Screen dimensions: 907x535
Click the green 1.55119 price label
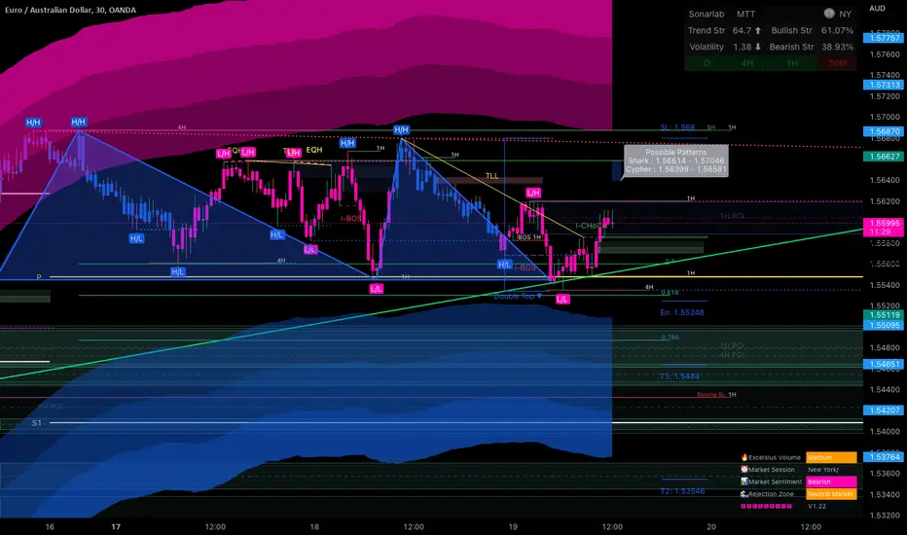(x=884, y=315)
